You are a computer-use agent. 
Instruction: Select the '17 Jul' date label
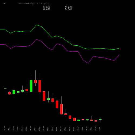(x=100, y=129)
